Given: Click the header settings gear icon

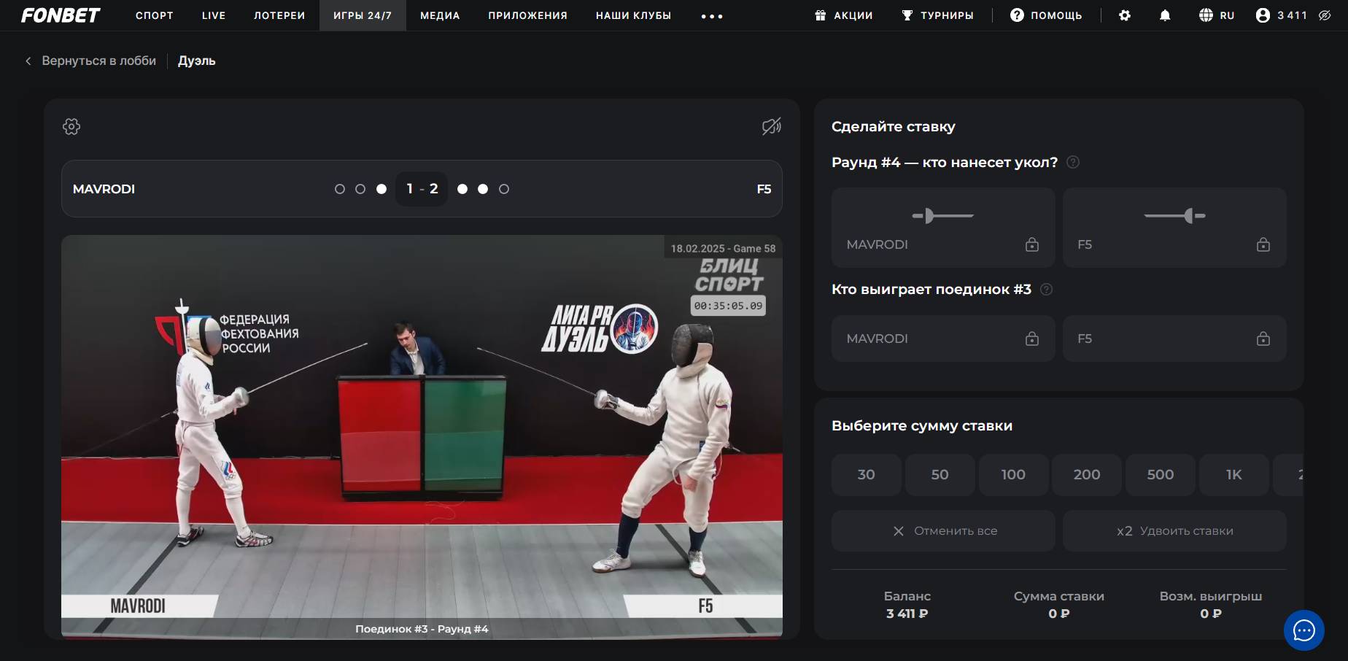Looking at the screenshot, I should tap(1124, 15).
